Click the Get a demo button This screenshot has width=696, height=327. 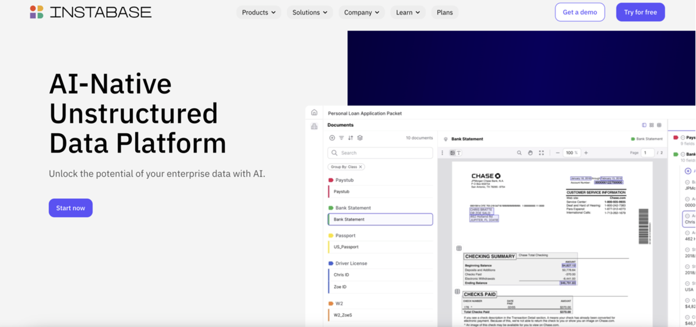tap(580, 12)
